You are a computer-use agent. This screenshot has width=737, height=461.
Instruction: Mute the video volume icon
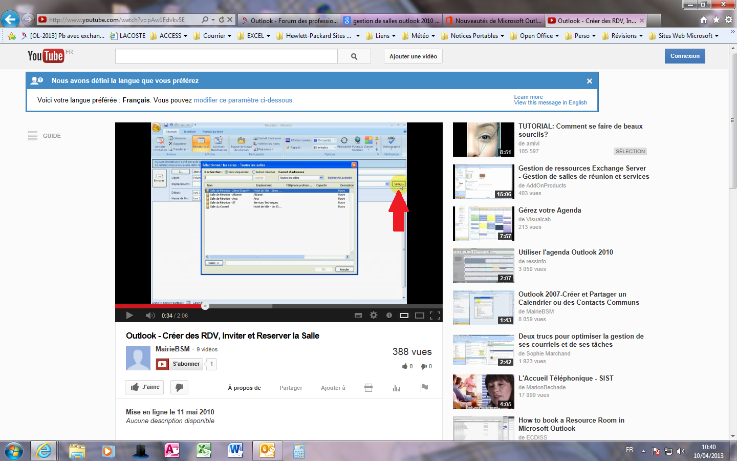(150, 316)
